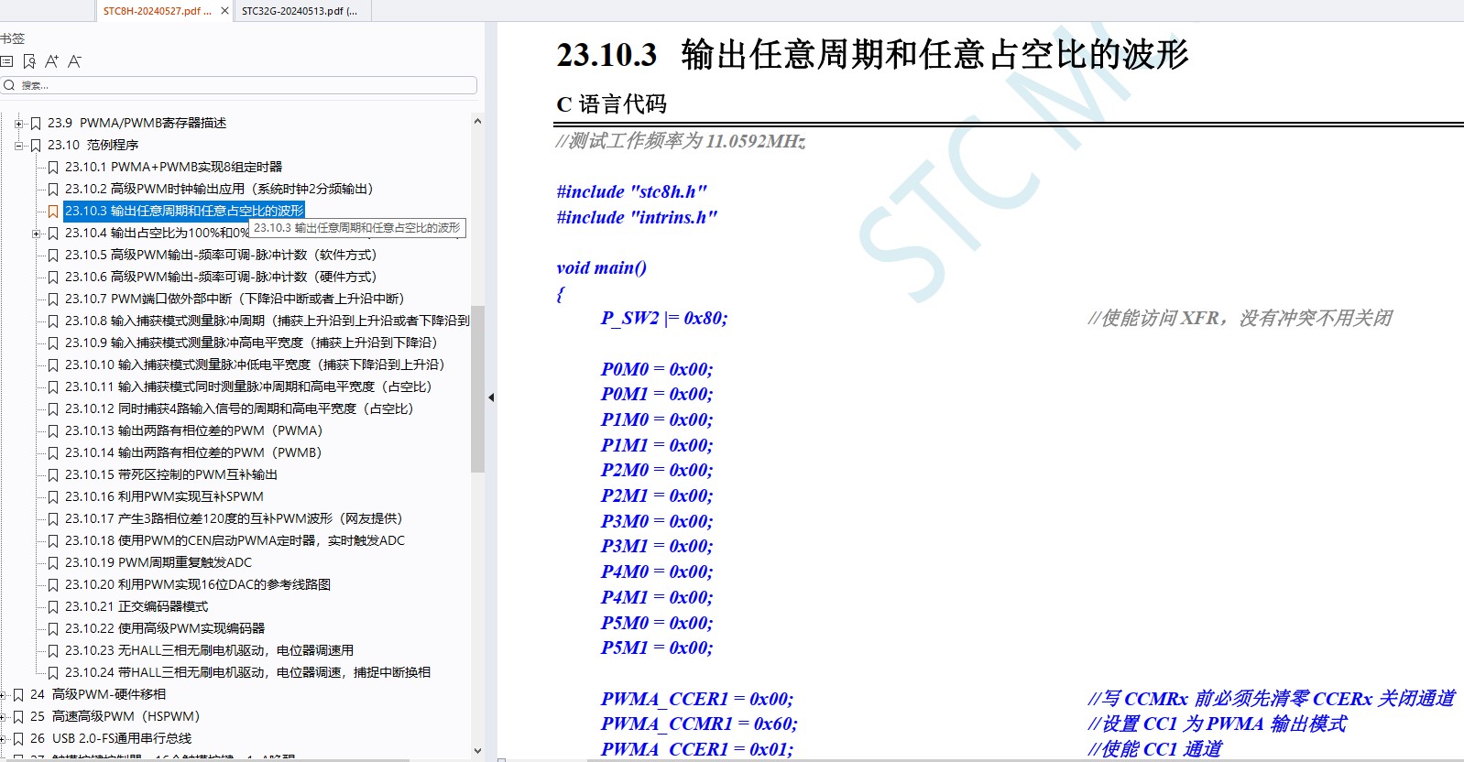Click bookmark icon beside 23.10.2 高级PWM时钟输出应用
Screen dimensions: 1464x762
(53, 189)
